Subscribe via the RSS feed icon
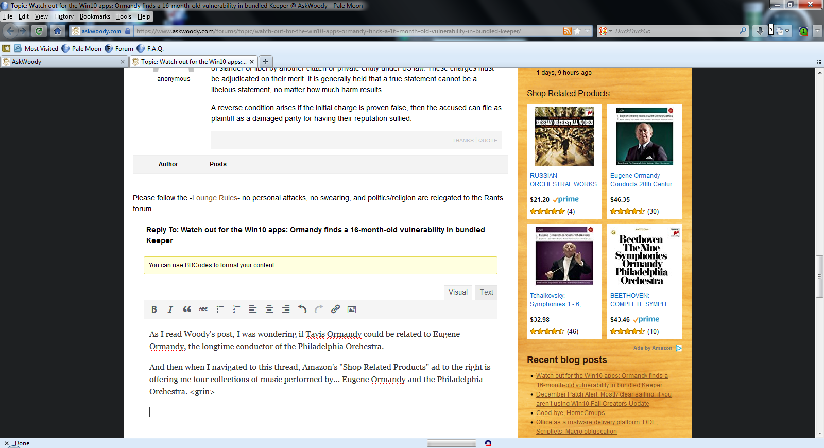This screenshot has width=824, height=448. pyautogui.click(x=567, y=31)
